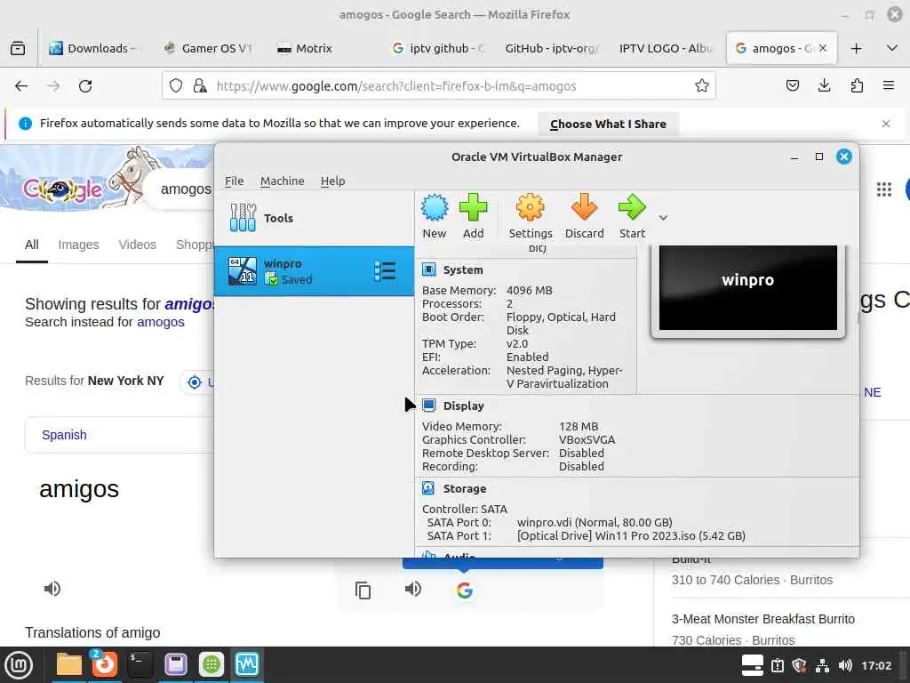910x683 pixels.
Task: Click the Google G icon in translation box
Action: click(x=464, y=591)
